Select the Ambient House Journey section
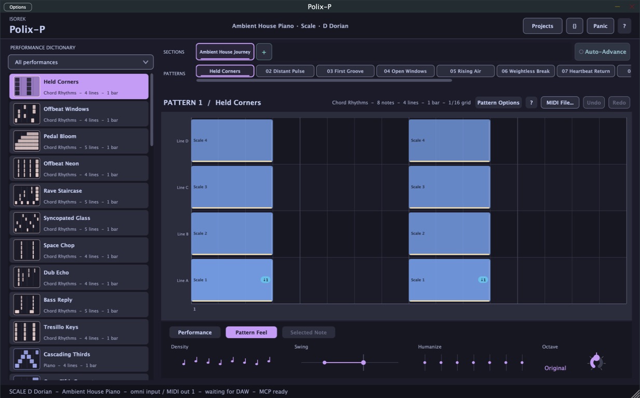 (225, 52)
